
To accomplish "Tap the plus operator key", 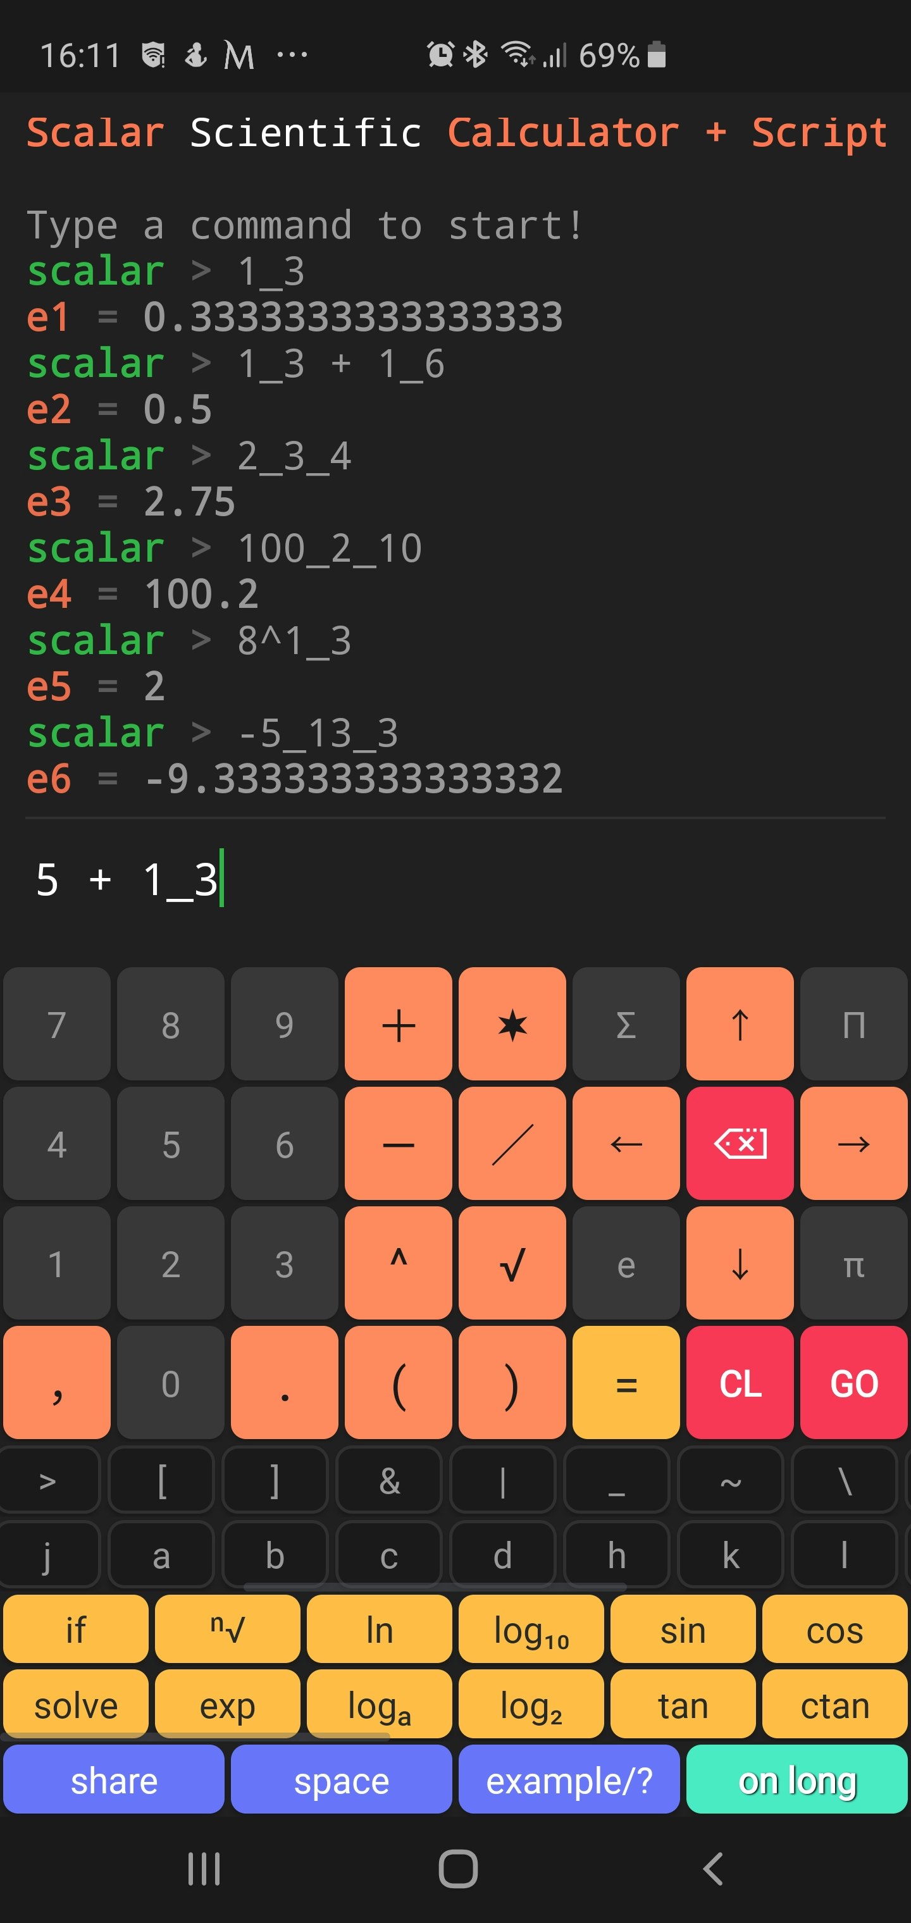I will (398, 1023).
